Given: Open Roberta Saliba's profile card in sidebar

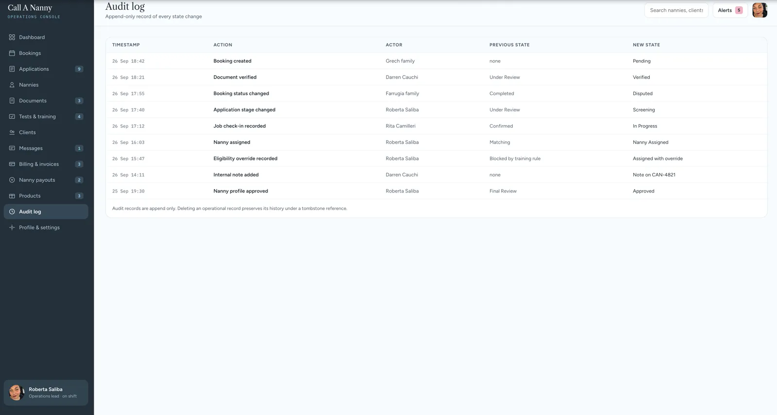Looking at the screenshot, I should 46,393.
